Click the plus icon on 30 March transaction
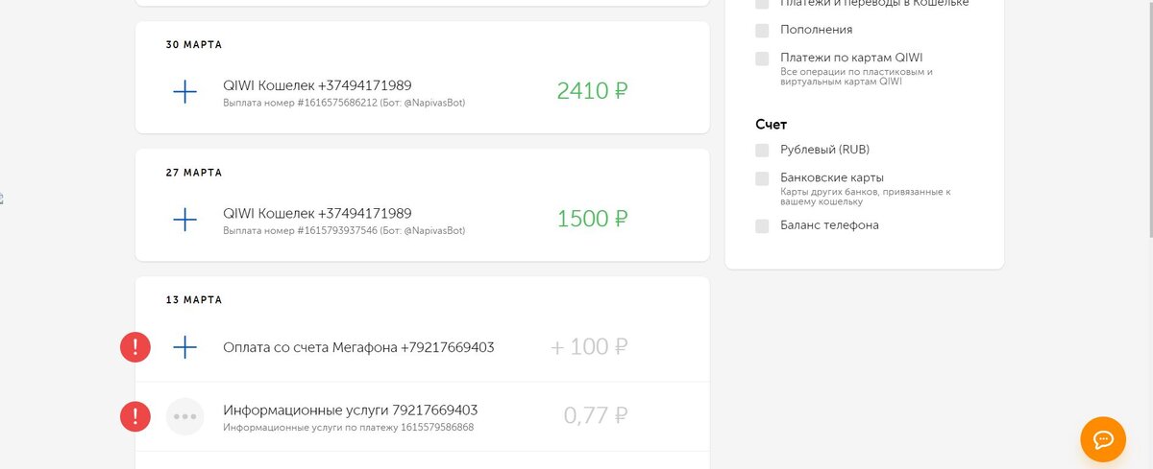Viewport: 1153px width, 469px height. pos(184,92)
